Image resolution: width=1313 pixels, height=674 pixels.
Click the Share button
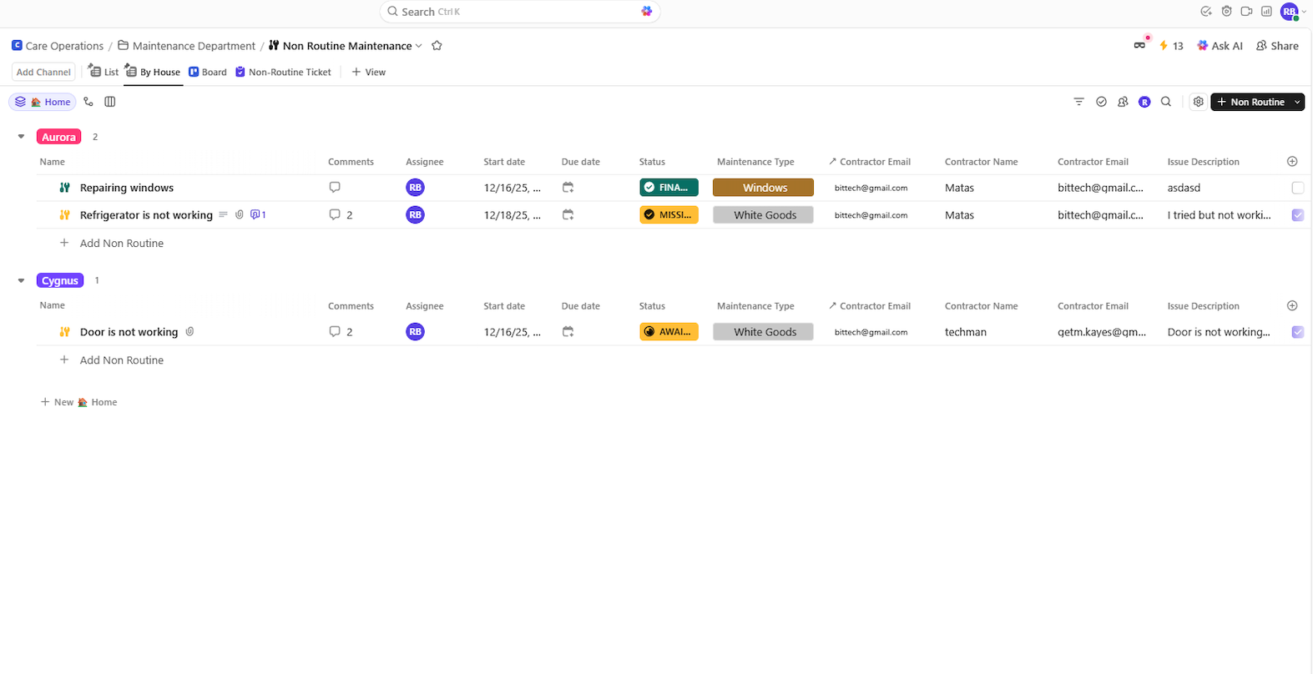[x=1277, y=46]
